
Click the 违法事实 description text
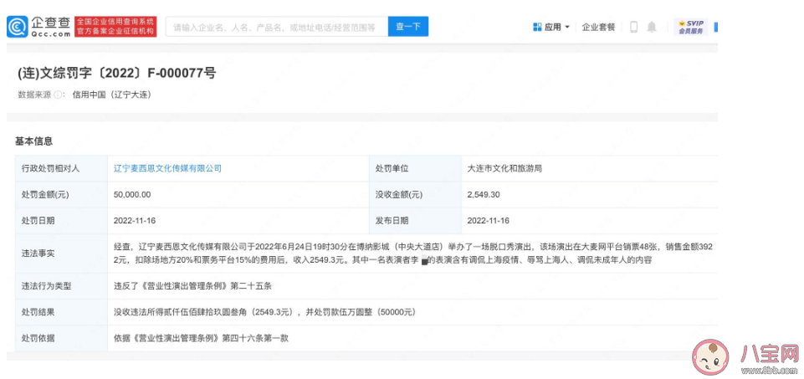[x=413, y=254]
